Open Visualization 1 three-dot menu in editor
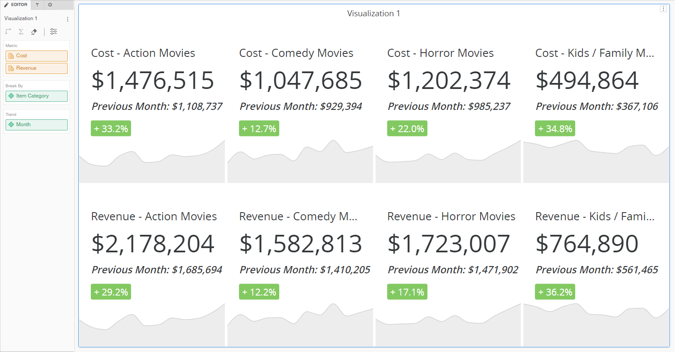Viewport: 675px width, 352px height. coord(68,19)
